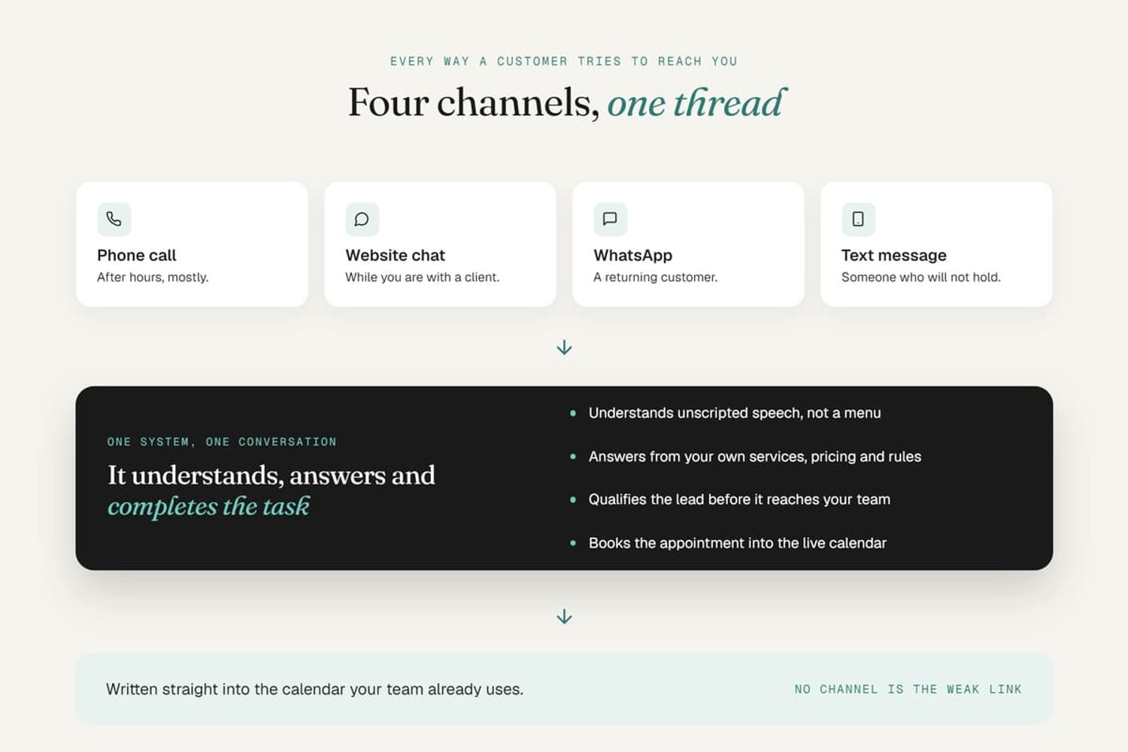Click the down arrow below the channel cards
The width and height of the screenshot is (1128, 752).
tap(564, 347)
